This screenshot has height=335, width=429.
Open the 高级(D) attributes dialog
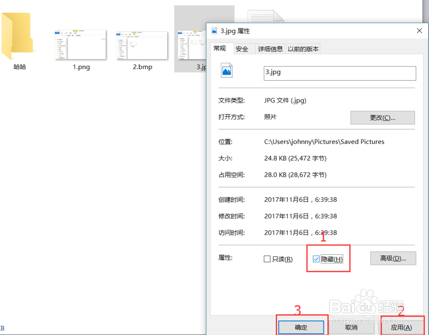pos(393,258)
